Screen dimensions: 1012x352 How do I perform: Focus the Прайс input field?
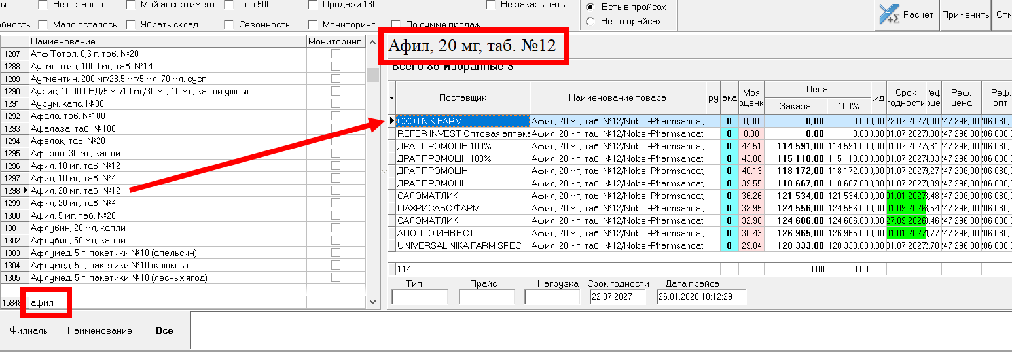point(487,297)
